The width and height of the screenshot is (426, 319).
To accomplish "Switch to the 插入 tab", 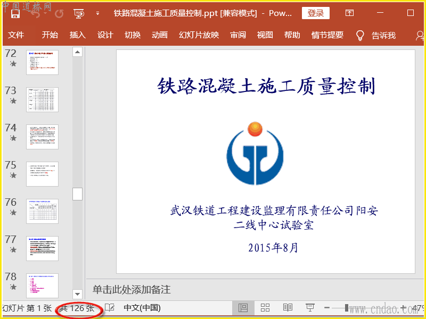I will [x=77, y=35].
